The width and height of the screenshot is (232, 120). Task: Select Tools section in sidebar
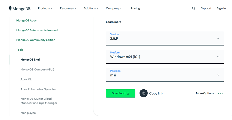[20, 50]
